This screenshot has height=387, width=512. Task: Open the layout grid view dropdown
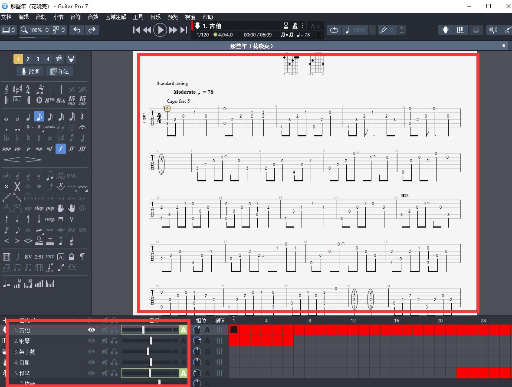(x=59, y=30)
